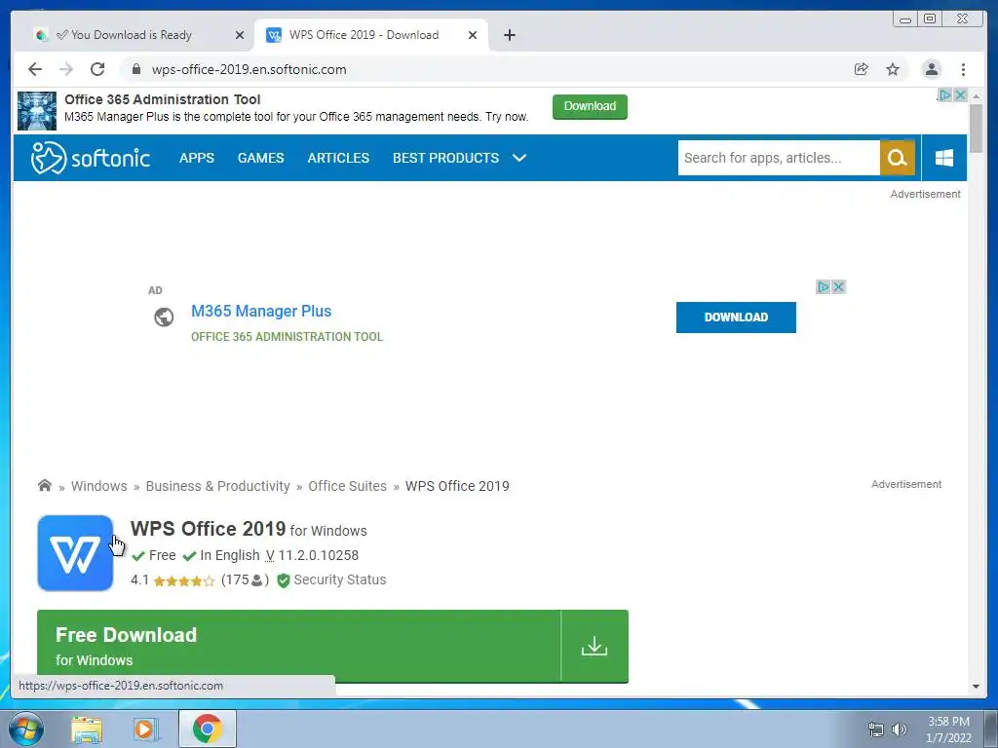Close the 'WPS Office 2019 - Download' tab
998x748 pixels.
(473, 35)
